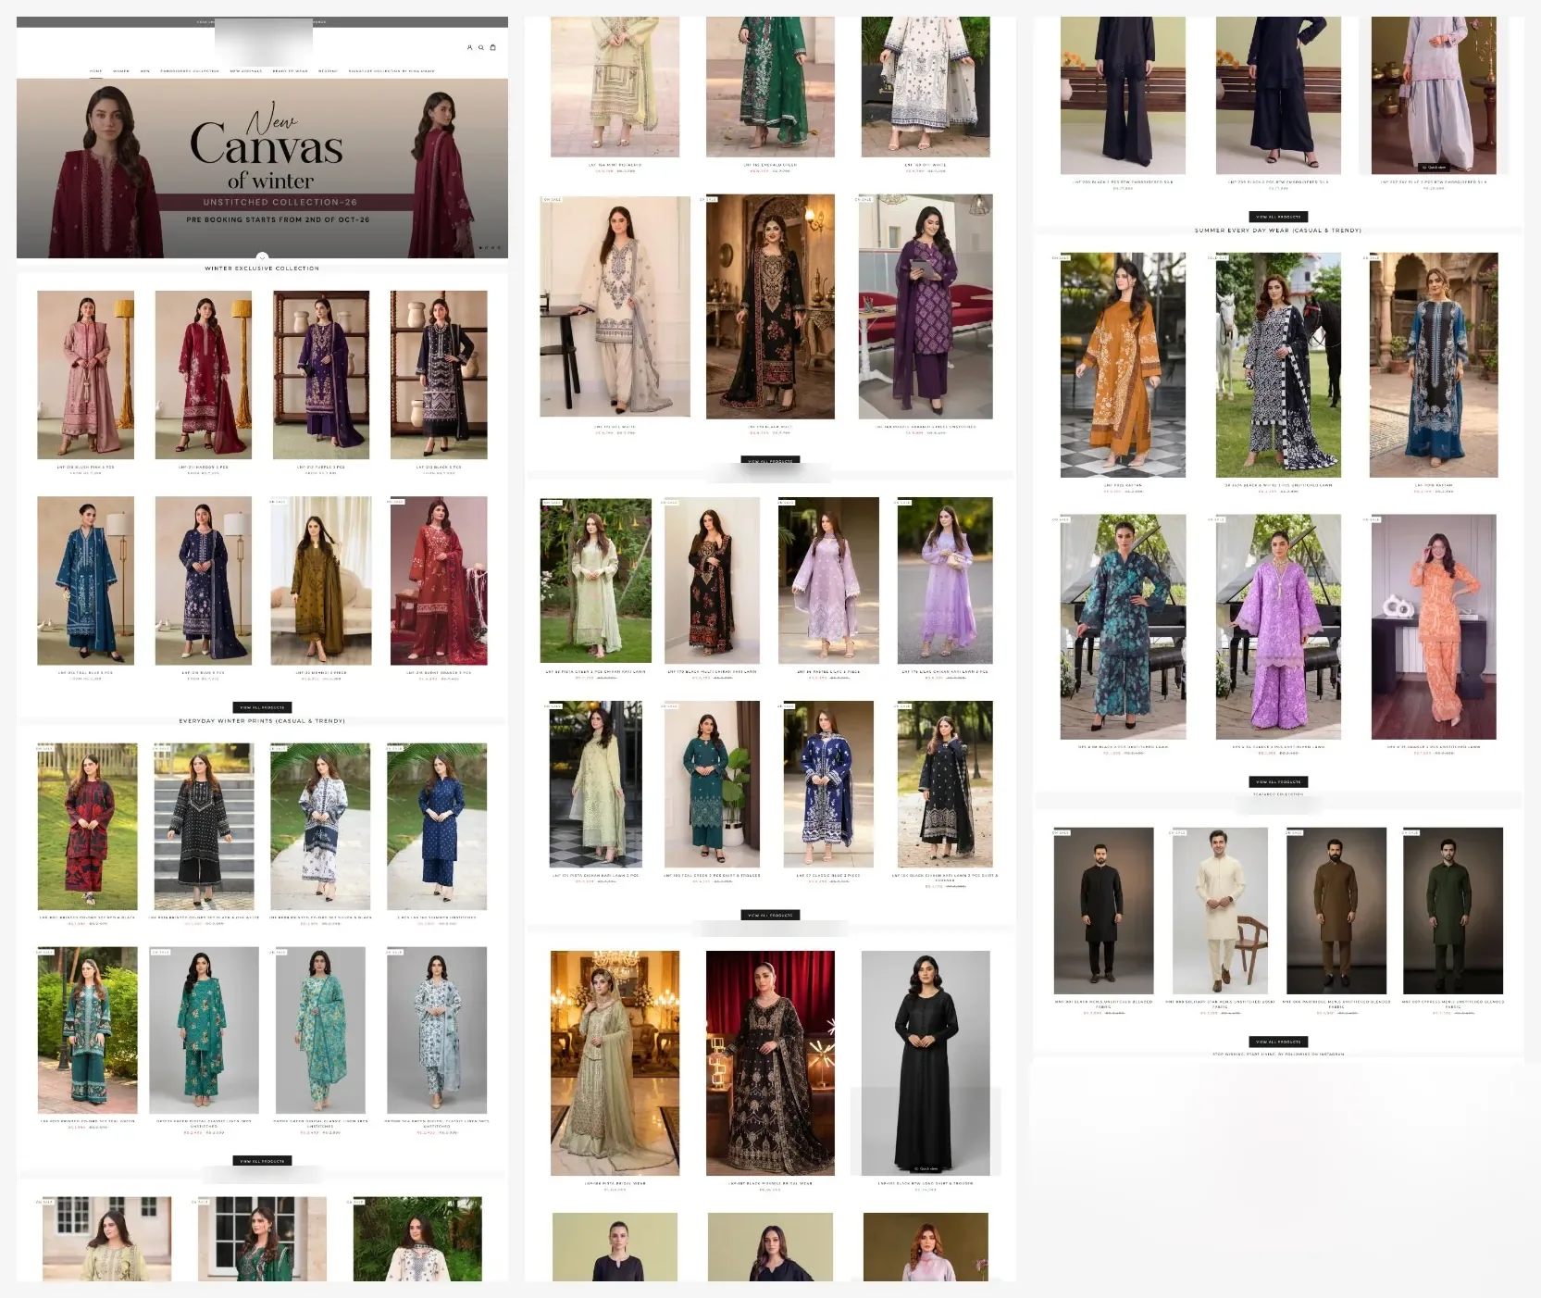The image size is (1541, 1298).
Task: Click Quick View on the lilac shalwar outfit
Action: [1434, 168]
